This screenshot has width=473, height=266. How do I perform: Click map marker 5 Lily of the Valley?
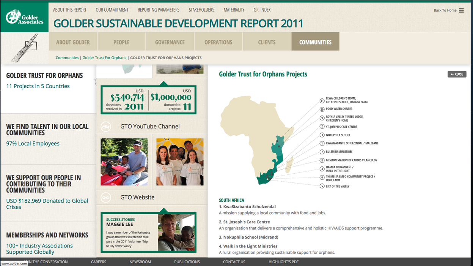(x=322, y=186)
